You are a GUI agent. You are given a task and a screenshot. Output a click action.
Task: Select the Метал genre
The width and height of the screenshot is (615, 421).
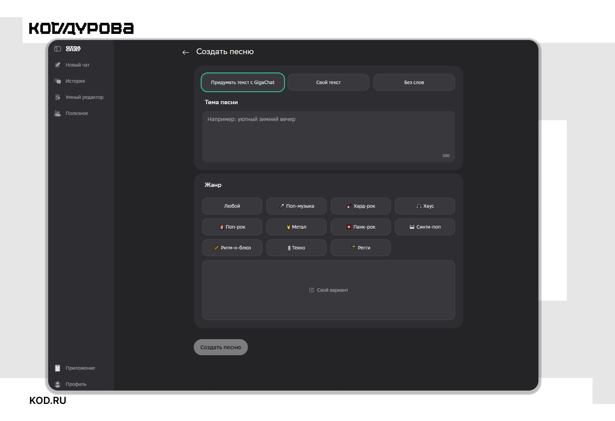(x=296, y=227)
